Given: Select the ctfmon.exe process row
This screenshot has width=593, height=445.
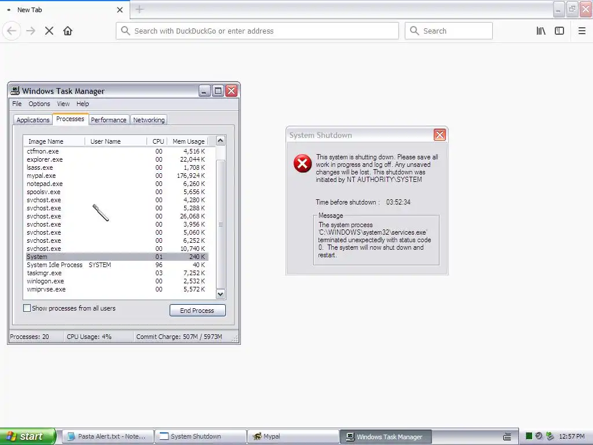Looking at the screenshot, I should coord(117,151).
